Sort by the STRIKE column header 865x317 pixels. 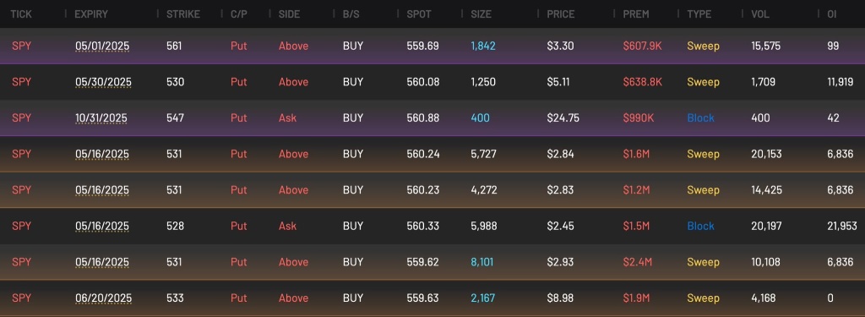(183, 14)
